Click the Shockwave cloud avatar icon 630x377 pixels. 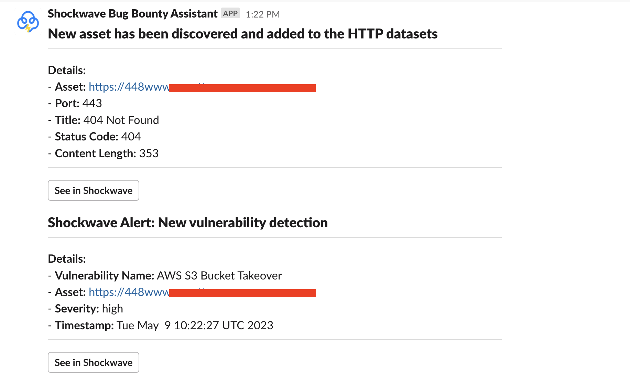click(x=28, y=22)
